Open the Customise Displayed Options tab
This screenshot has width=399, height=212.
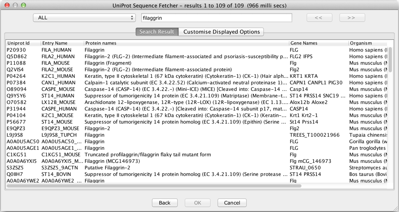[221, 32]
